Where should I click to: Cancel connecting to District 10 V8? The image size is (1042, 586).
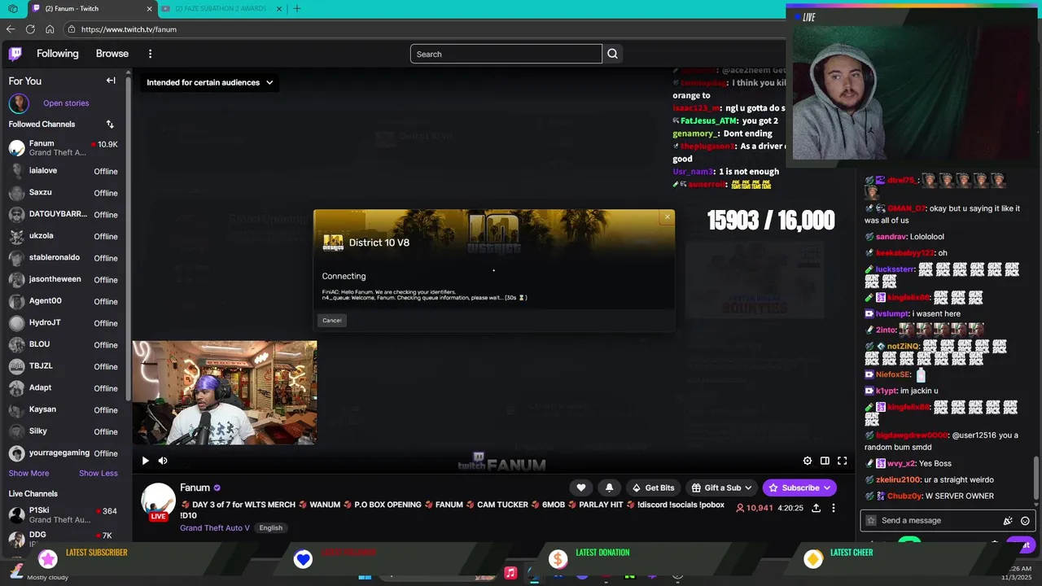[332, 320]
